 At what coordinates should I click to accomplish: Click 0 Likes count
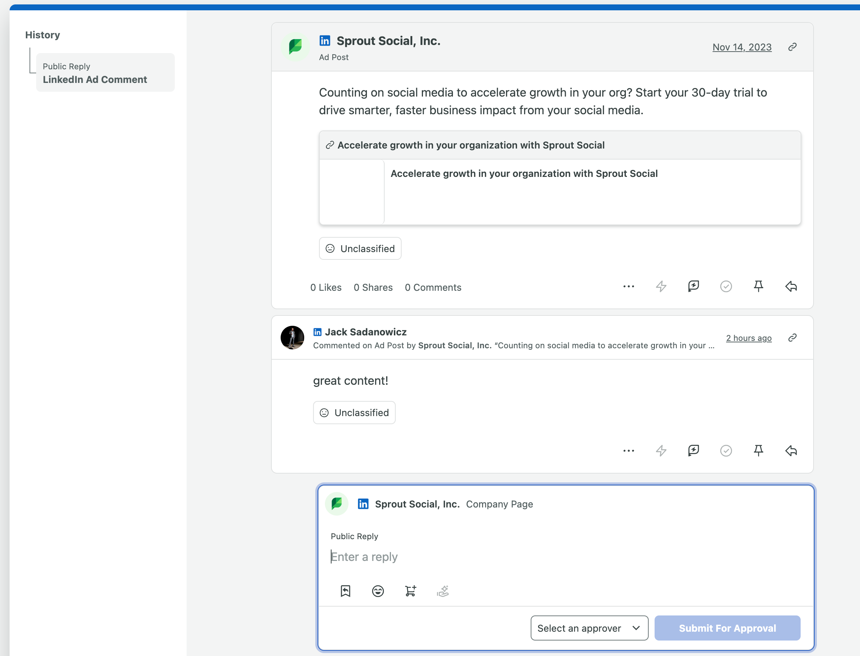326,287
